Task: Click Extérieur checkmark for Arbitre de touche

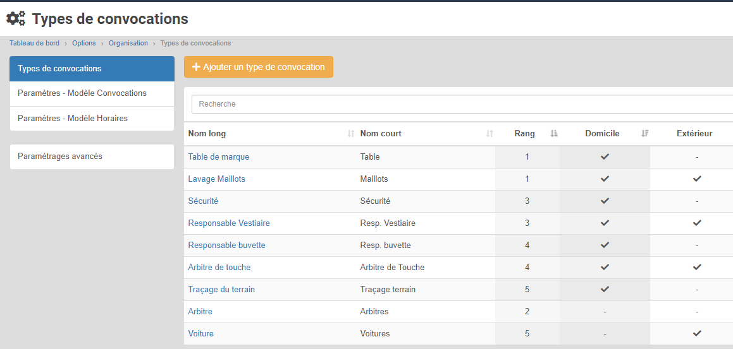Action: point(697,267)
